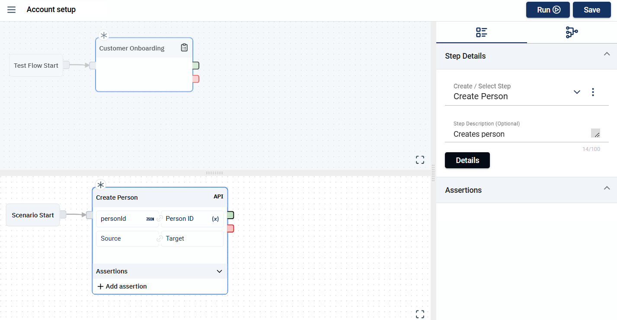The width and height of the screenshot is (617, 320).
Task: Click the Step Description text field
Action: pyautogui.click(x=521, y=134)
